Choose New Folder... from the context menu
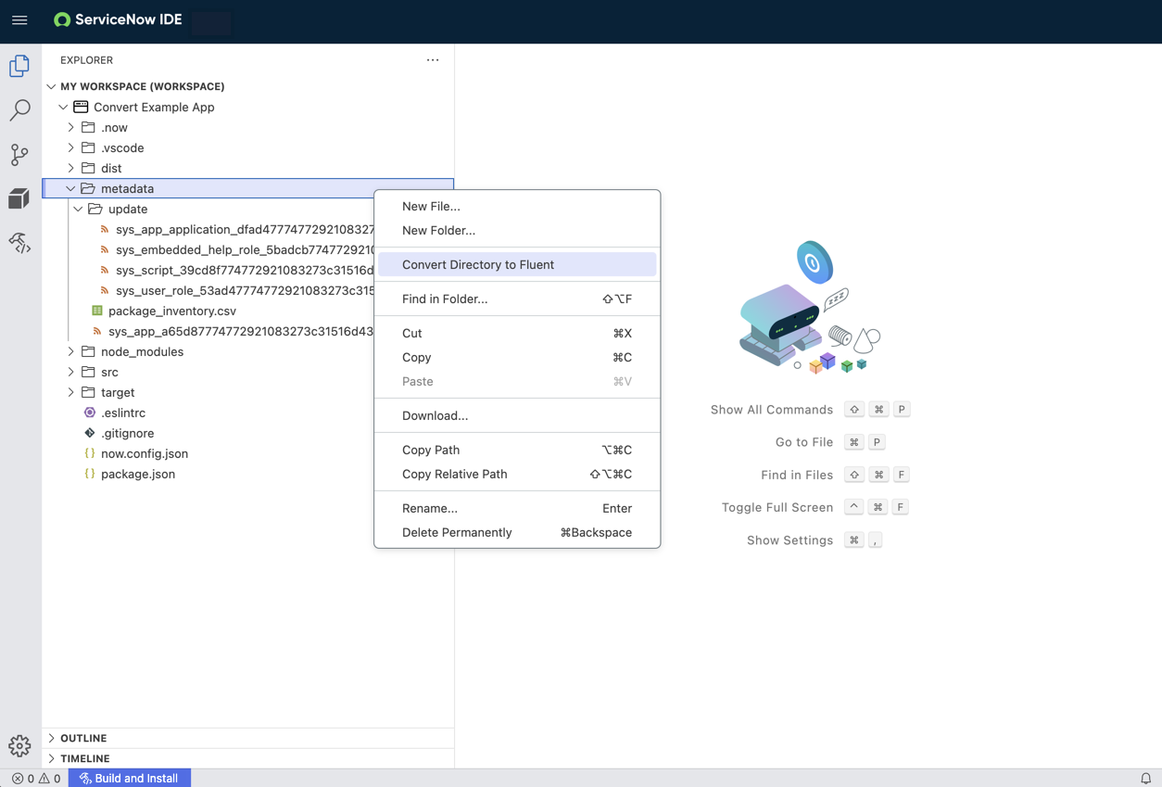1162x787 pixels. click(517, 230)
